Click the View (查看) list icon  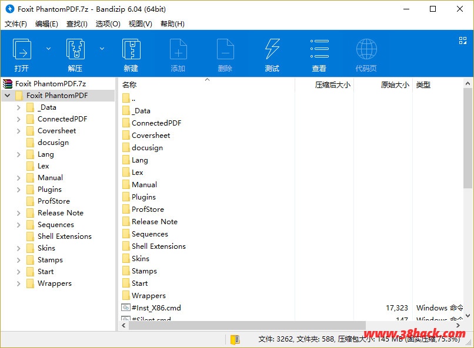tap(319, 49)
